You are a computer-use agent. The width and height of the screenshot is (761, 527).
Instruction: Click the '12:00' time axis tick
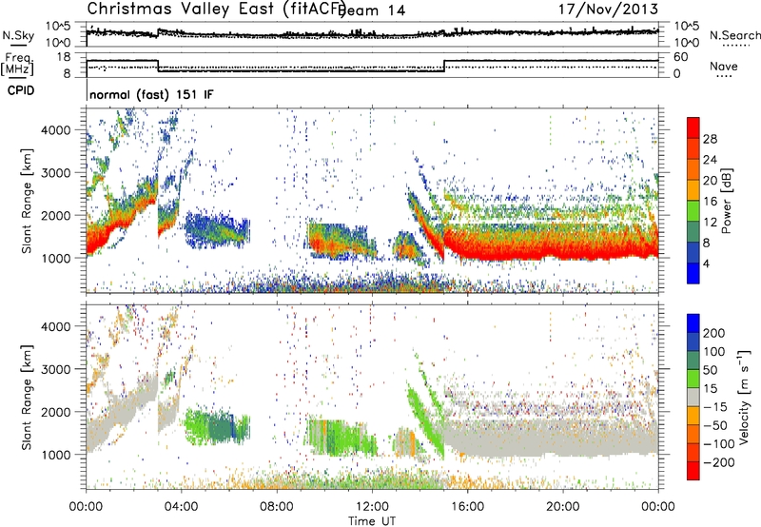(x=372, y=507)
